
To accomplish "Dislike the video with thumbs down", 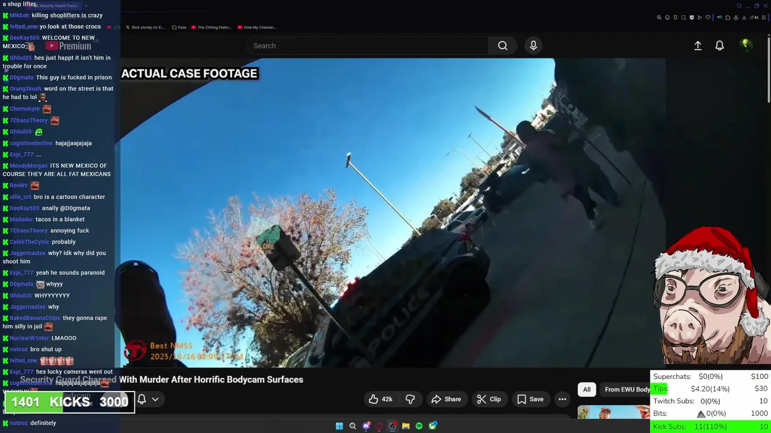I will (x=410, y=399).
